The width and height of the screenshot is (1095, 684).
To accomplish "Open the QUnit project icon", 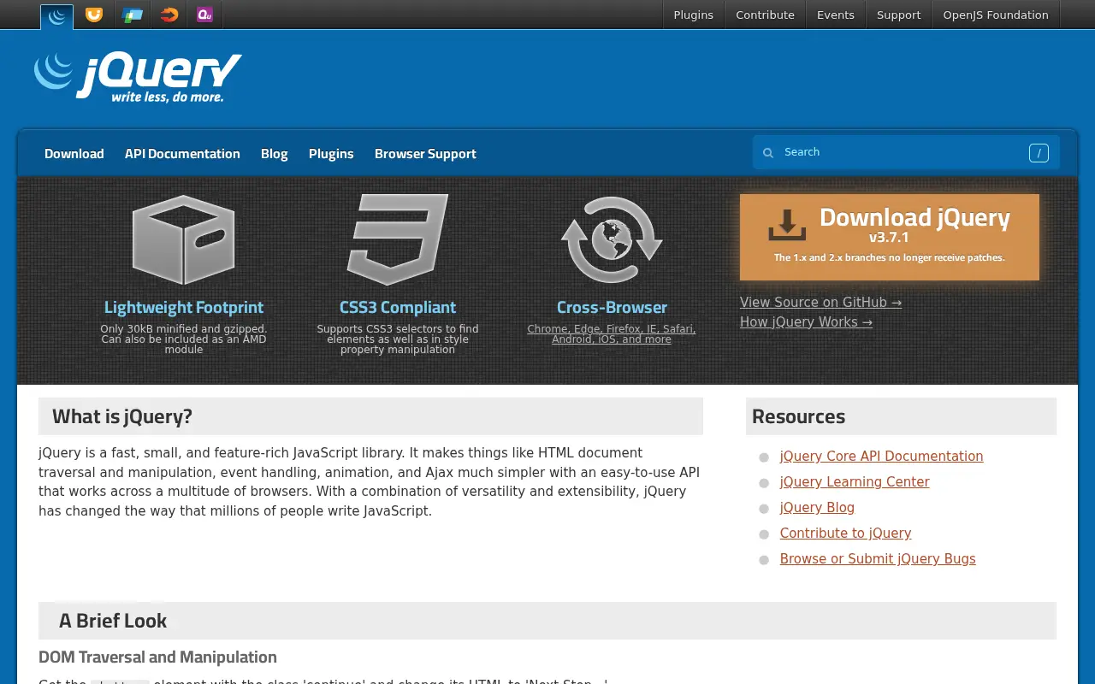I will pos(204,15).
